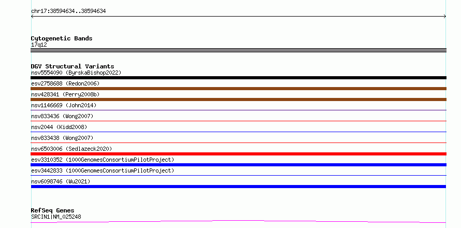Click the brown esv2758688 variant bar
Image resolution: width=461 pixels, height=228 pixels.
point(238,89)
